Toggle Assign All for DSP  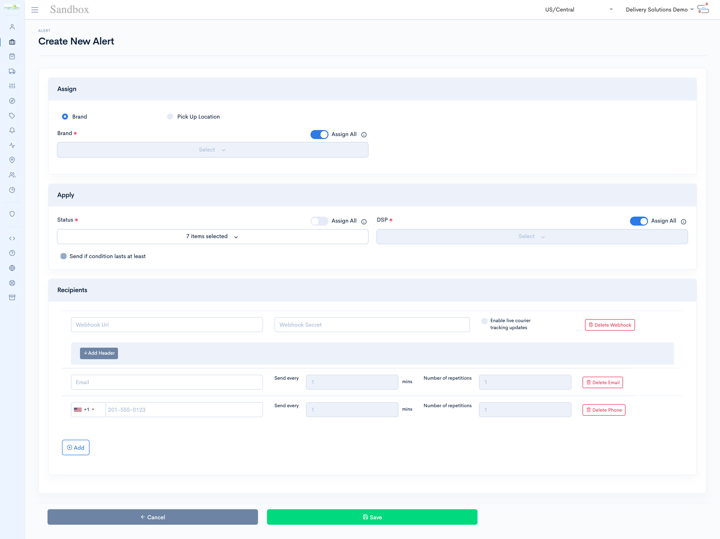[x=639, y=221]
